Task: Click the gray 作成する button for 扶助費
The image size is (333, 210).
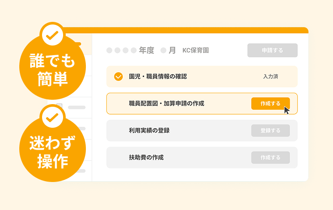Action: (270, 157)
